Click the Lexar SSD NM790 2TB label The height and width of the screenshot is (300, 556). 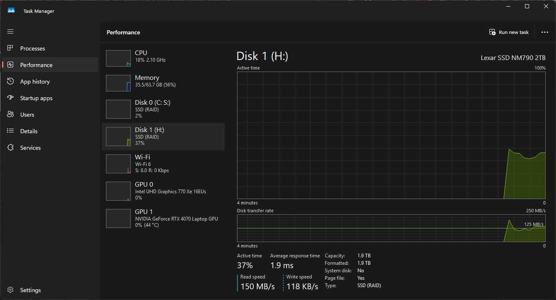coord(513,58)
